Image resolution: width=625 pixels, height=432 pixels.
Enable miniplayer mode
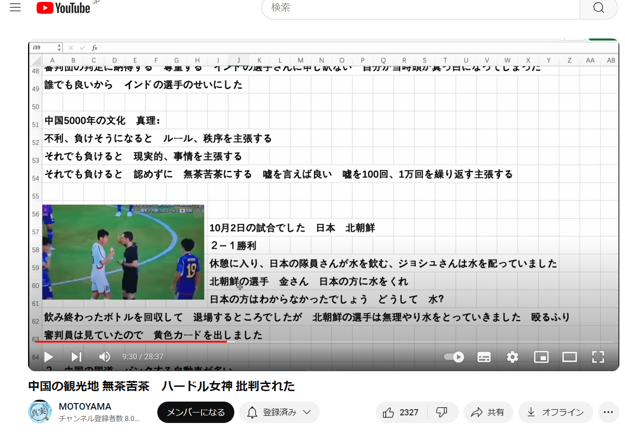[x=541, y=357]
